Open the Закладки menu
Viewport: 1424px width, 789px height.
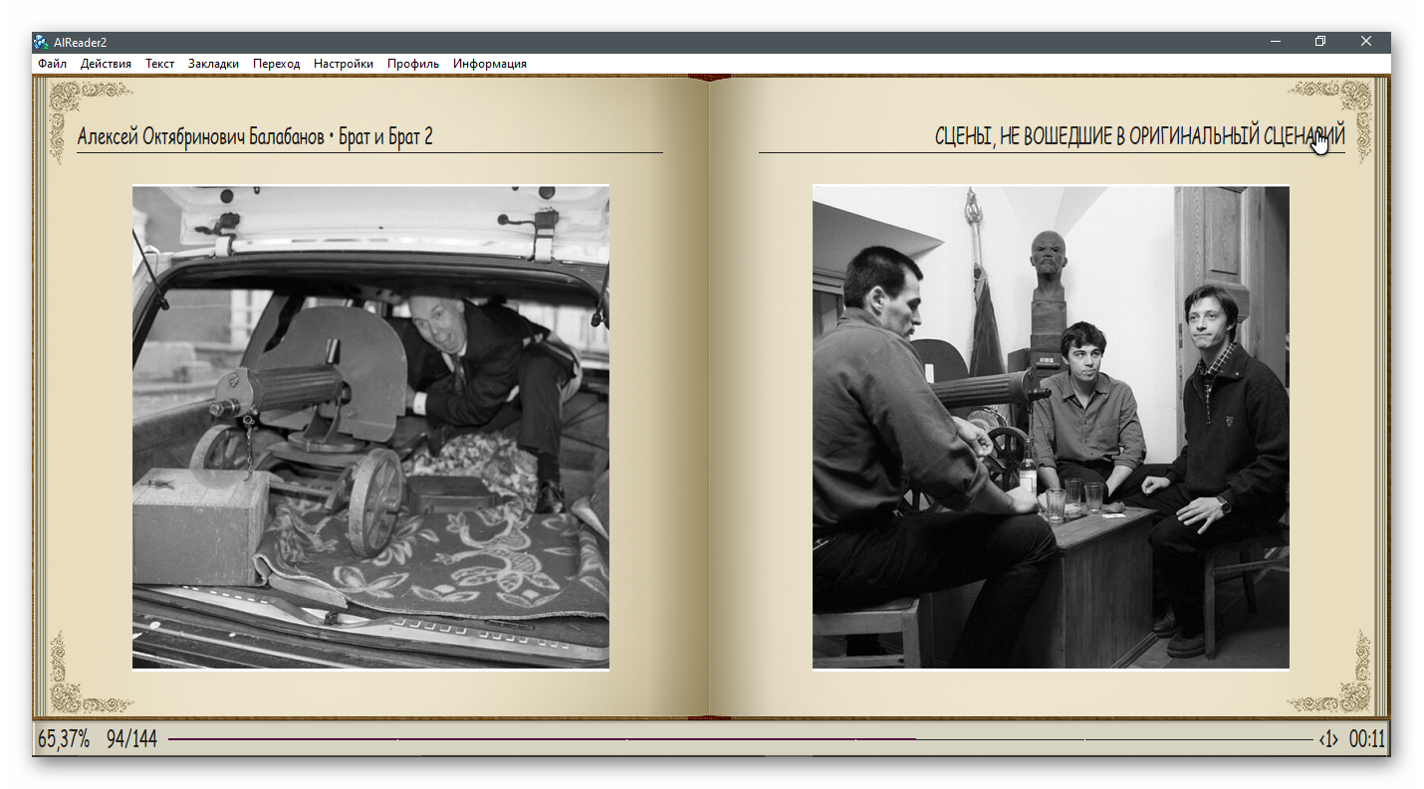pos(213,64)
